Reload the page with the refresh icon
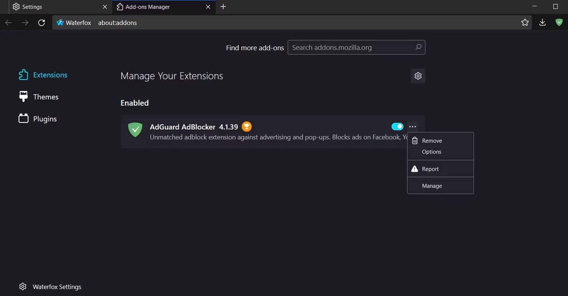568x296 pixels. click(x=42, y=22)
